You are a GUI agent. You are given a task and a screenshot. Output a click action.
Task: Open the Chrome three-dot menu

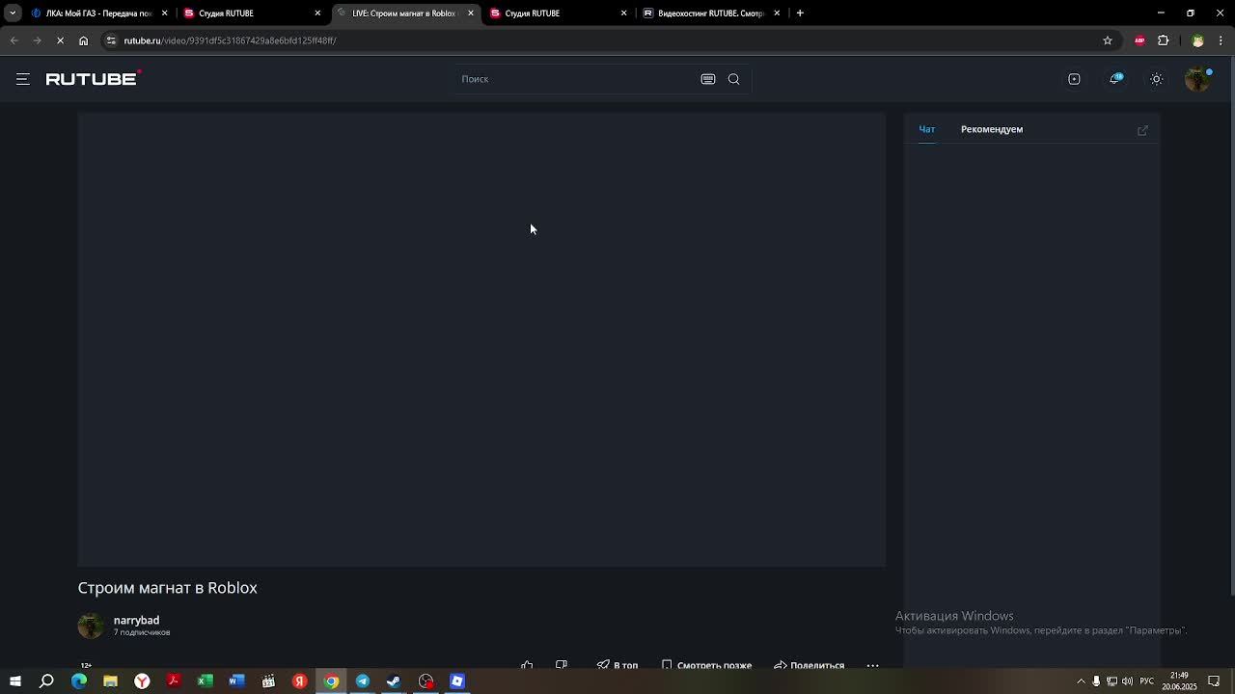click(1221, 40)
